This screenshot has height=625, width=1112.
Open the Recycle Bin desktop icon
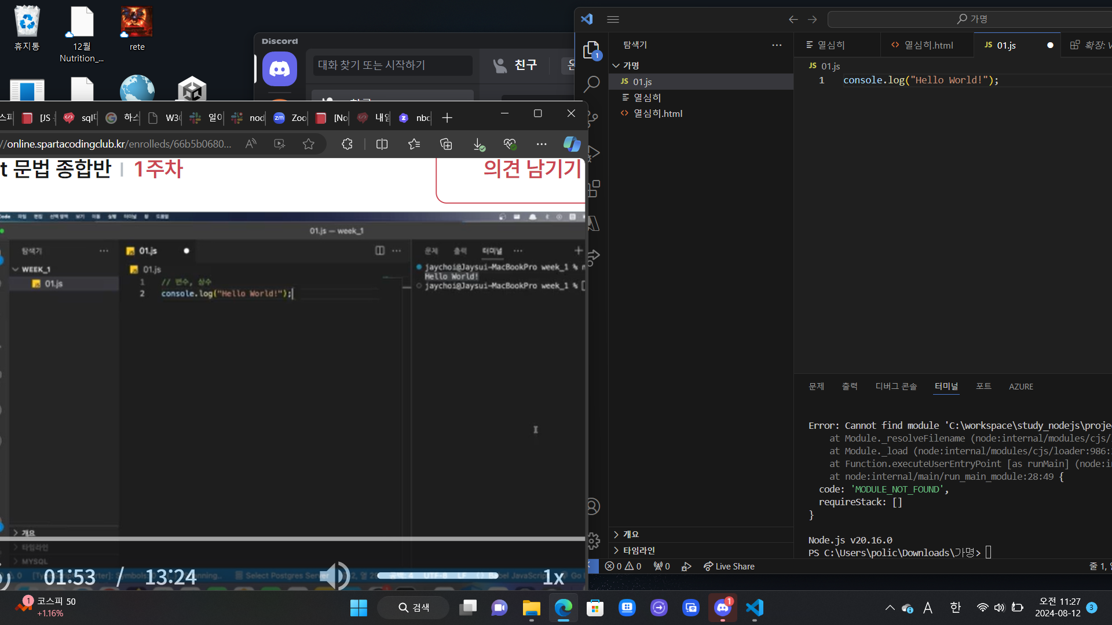[x=27, y=28]
